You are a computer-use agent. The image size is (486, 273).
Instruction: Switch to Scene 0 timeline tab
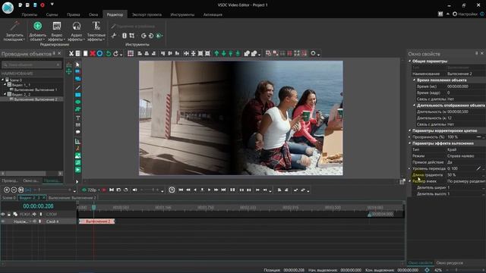pos(8,197)
